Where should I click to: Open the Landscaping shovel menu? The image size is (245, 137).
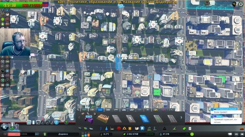tap(175, 129)
